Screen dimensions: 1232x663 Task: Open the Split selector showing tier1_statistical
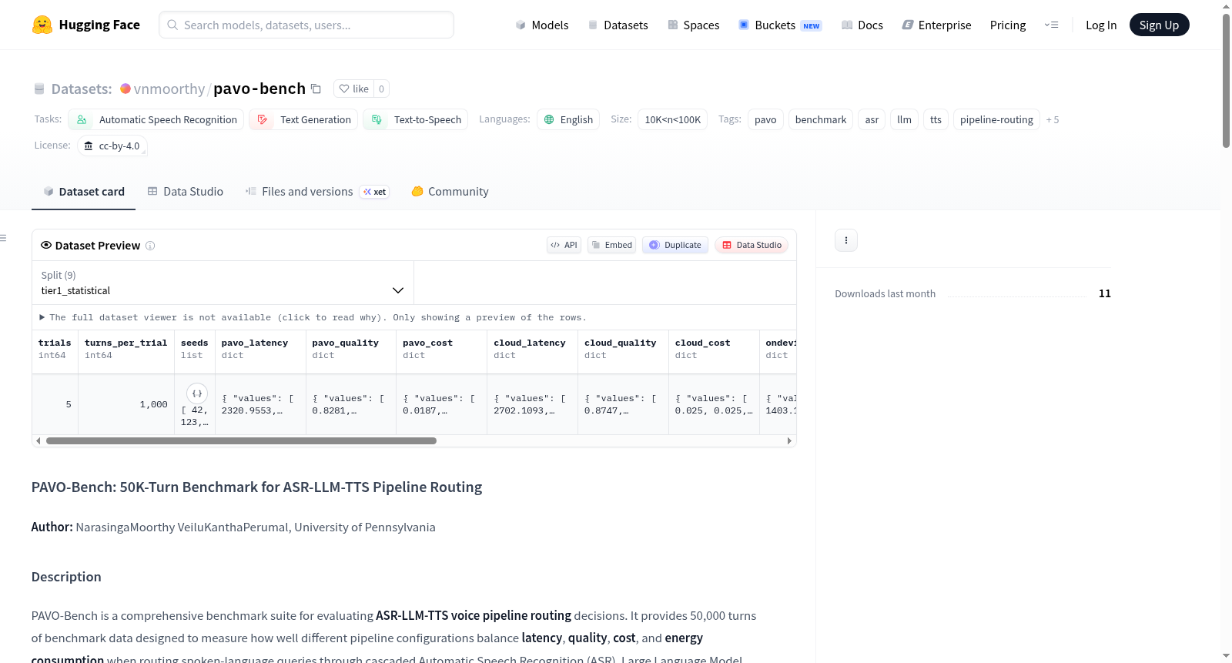(x=223, y=283)
